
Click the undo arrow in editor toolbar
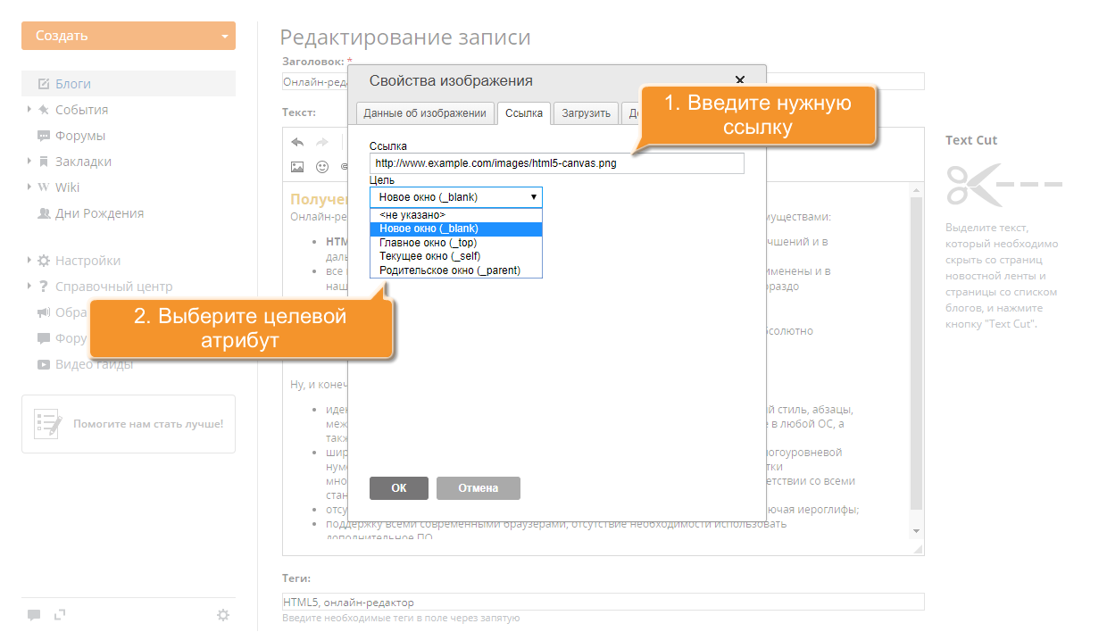coord(297,142)
